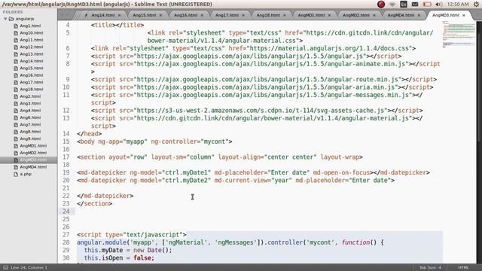Open Ang3.html from the sidebar

30,104
